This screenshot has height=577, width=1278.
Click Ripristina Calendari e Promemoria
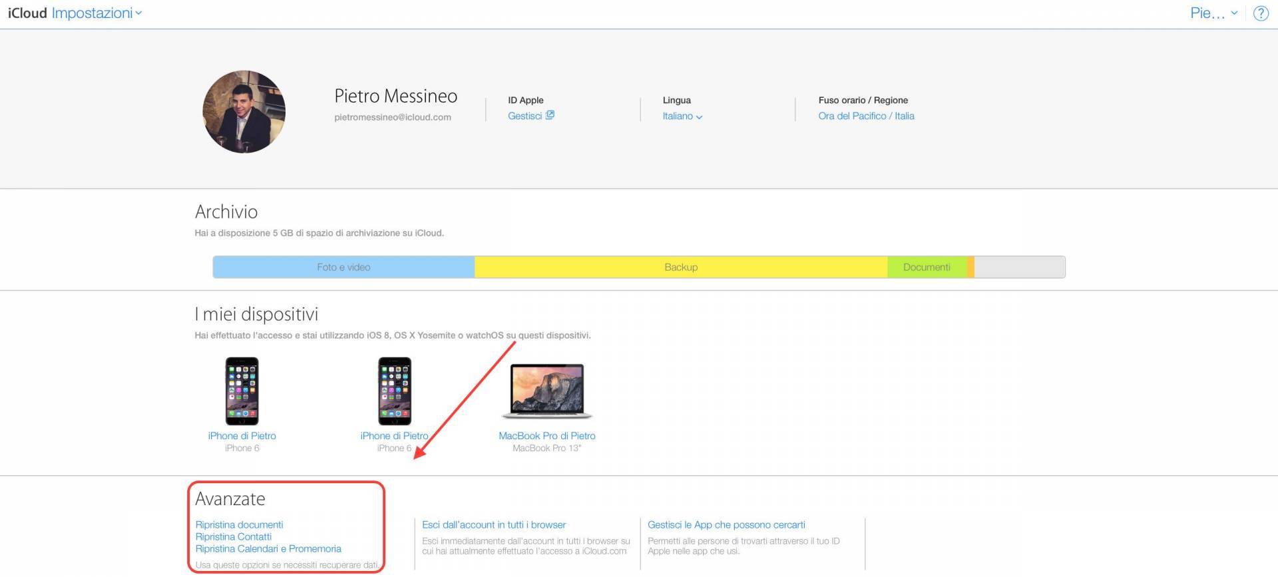(x=268, y=549)
